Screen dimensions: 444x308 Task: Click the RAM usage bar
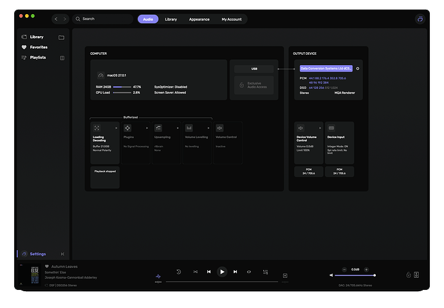[122, 87]
